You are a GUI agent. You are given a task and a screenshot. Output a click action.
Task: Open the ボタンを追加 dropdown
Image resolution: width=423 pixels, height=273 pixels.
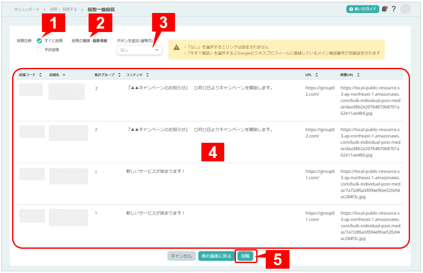(x=140, y=50)
